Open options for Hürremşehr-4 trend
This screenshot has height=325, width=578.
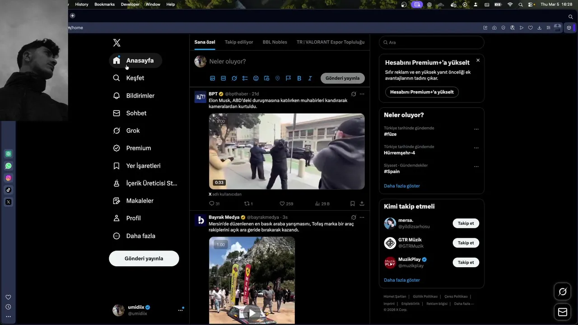476,148
